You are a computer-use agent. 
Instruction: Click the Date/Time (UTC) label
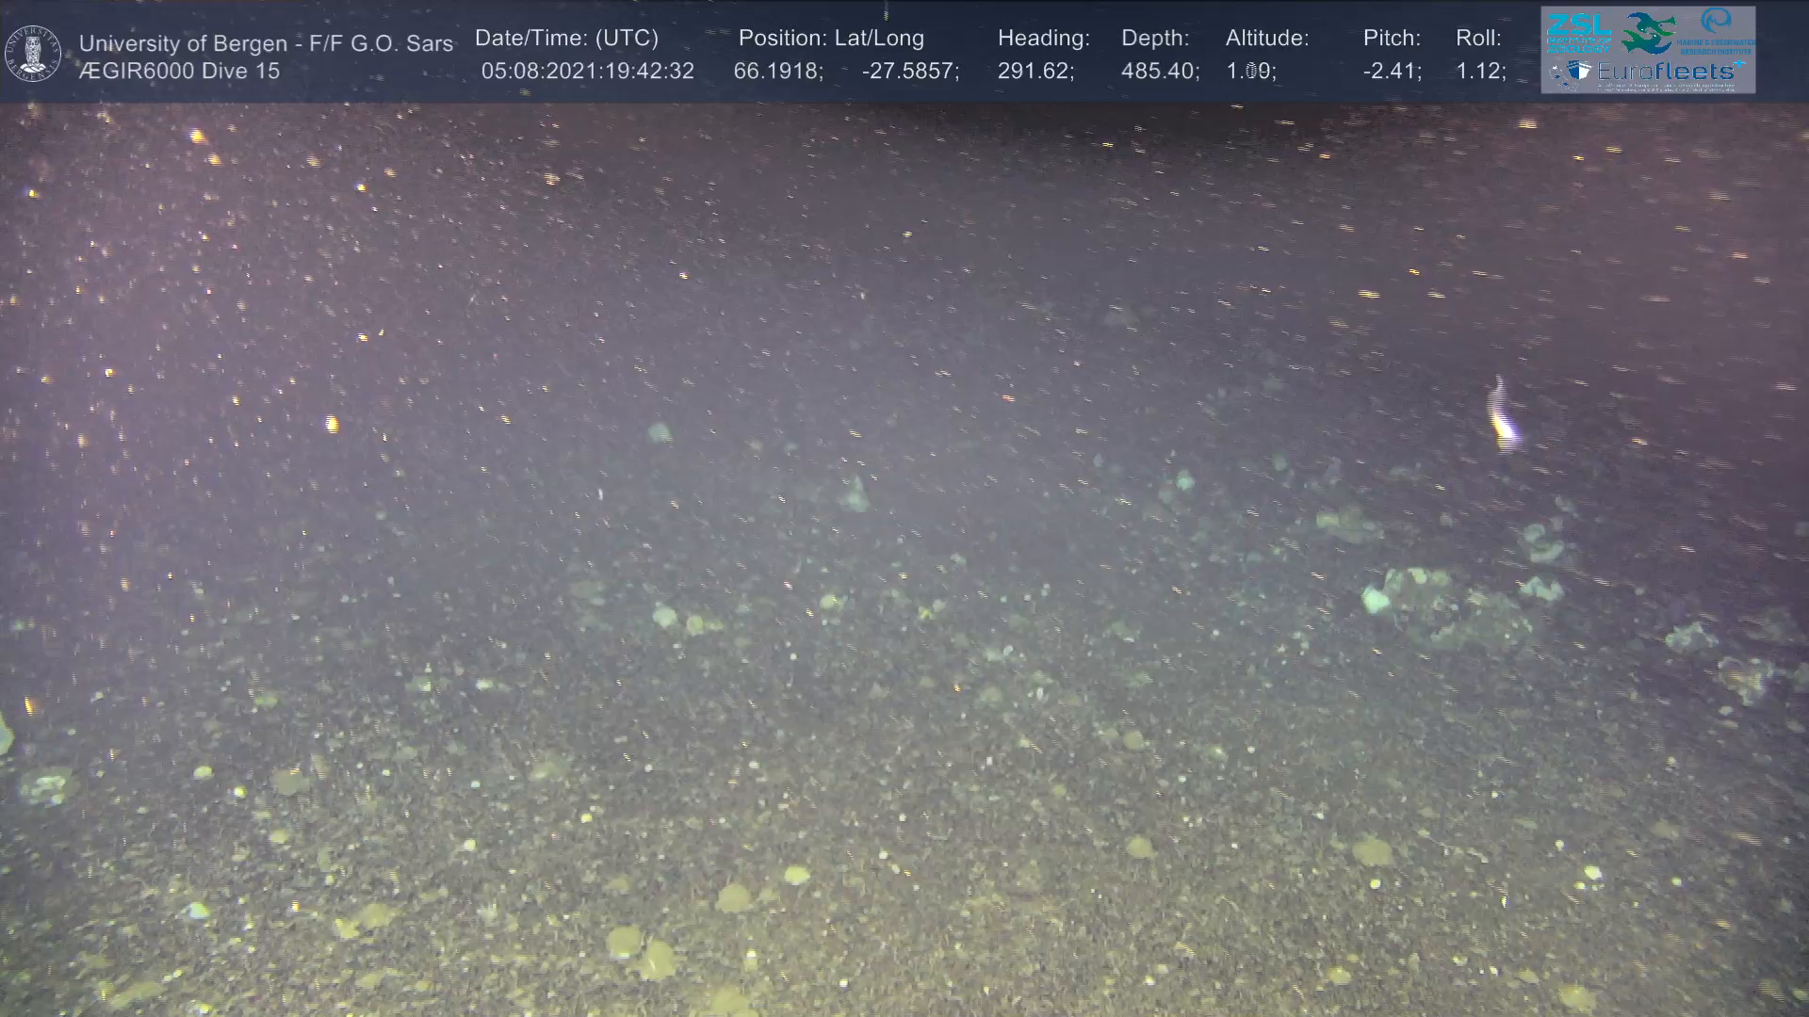[566, 39]
